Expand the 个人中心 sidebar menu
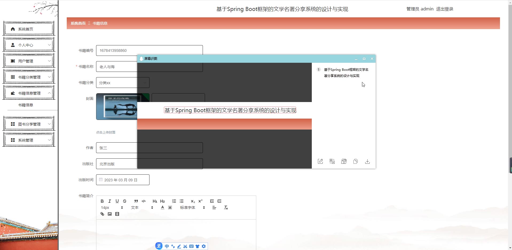This screenshot has width=512, height=250. click(x=29, y=45)
